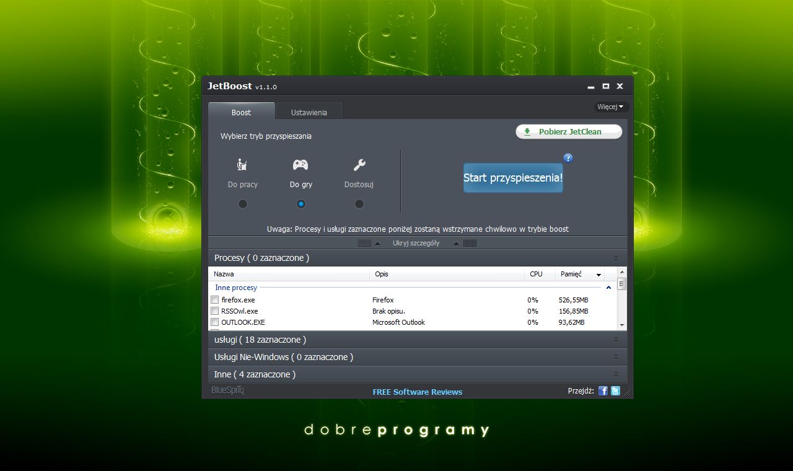Open the BlueSprig logo link

[227, 390]
